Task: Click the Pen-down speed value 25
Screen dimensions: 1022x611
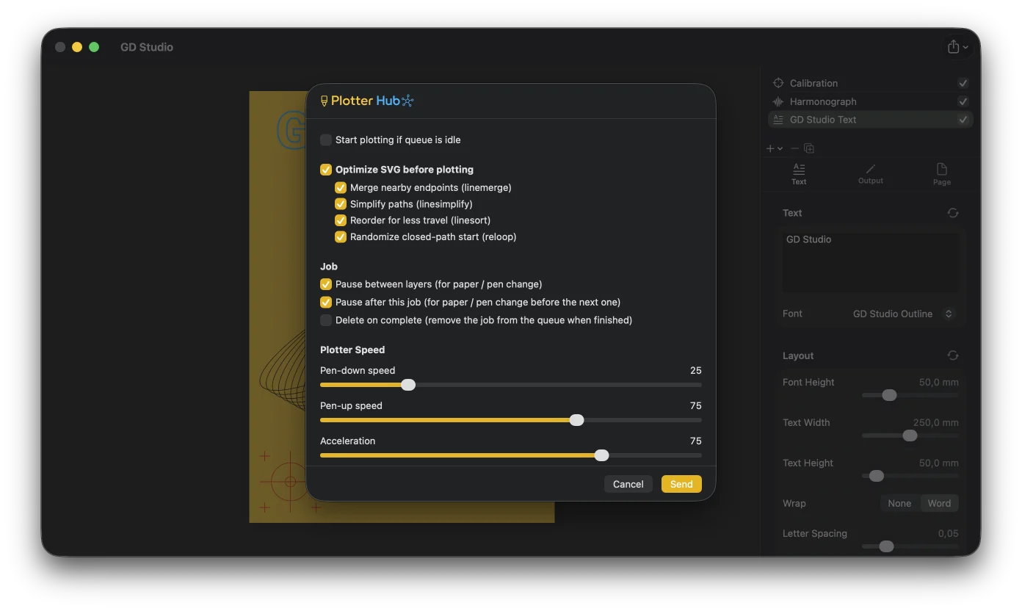Action: click(696, 370)
